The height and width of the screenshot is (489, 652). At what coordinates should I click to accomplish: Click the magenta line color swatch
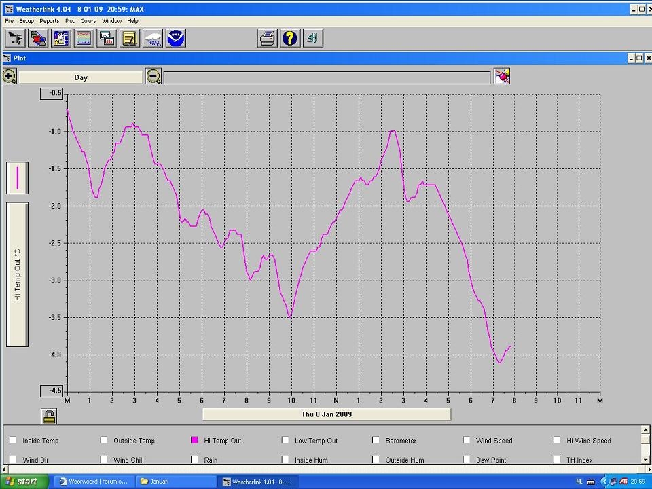click(x=18, y=178)
